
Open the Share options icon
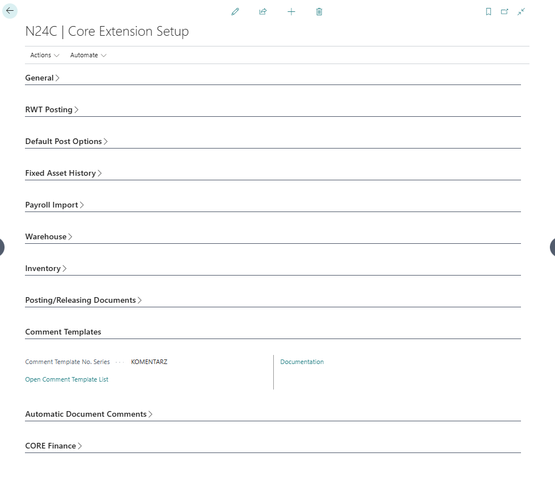[262, 11]
